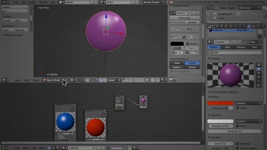
Task: Click the flat plane preview icon at top
Action: [259, 65]
